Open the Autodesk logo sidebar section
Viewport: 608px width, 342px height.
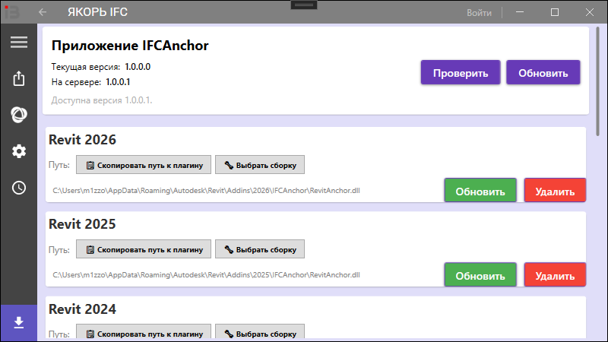(x=18, y=115)
